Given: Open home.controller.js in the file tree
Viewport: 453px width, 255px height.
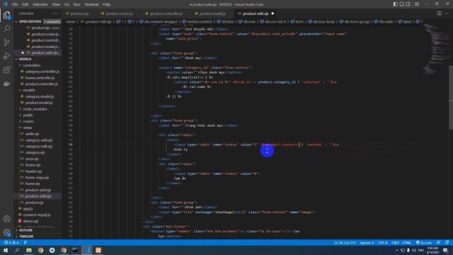Looking at the screenshot, I should pyautogui.click(x=40, y=78).
